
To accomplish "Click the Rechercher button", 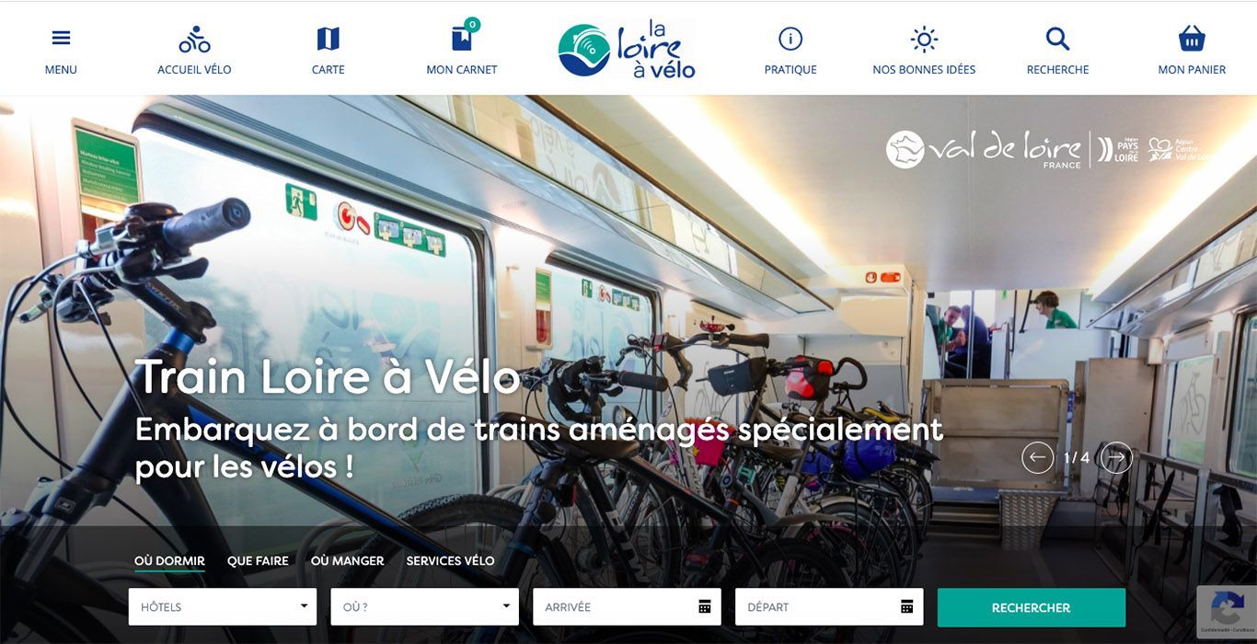I will click(1032, 607).
